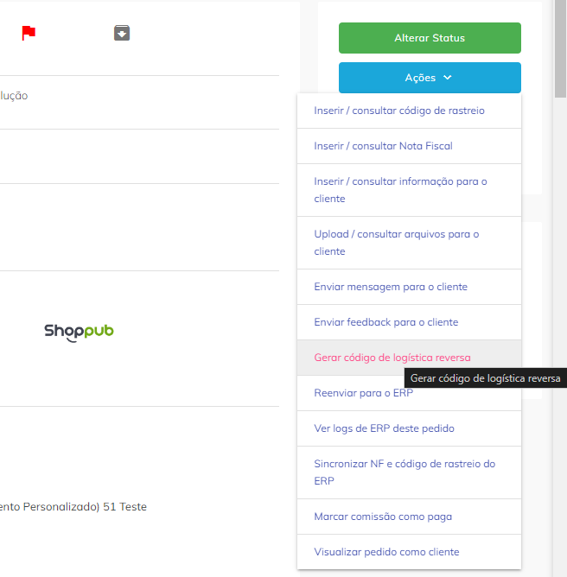Click the green Alterar Status button
Screen dimensions: 567x577
coord(430,38)
